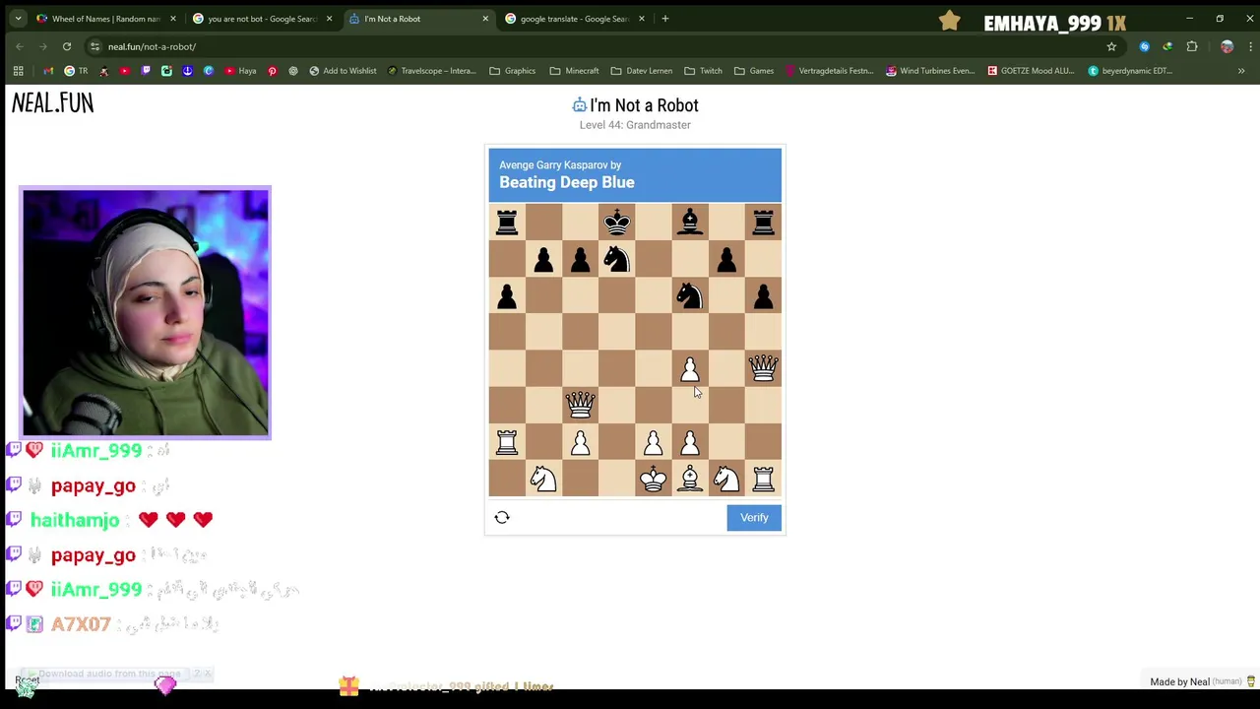
Task: Open the Haya bookmark
Action: point(240,71)
